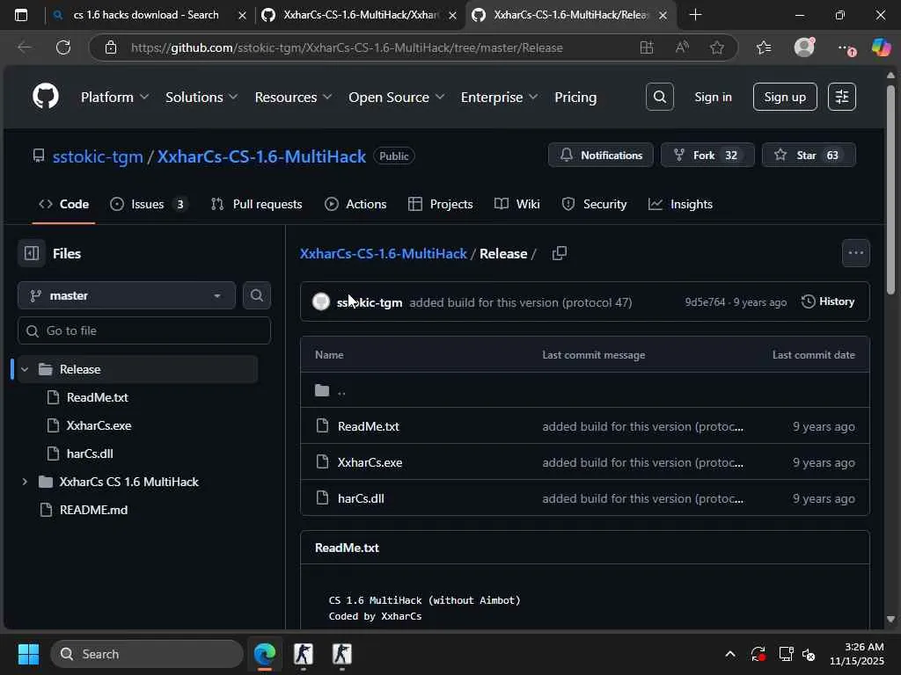This screenshot has height=675, width=901.
Task: Open the browser split screen icon
Action: (x=647, y=47)
